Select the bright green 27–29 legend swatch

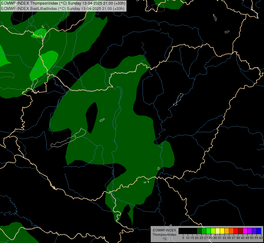(208, 231)
